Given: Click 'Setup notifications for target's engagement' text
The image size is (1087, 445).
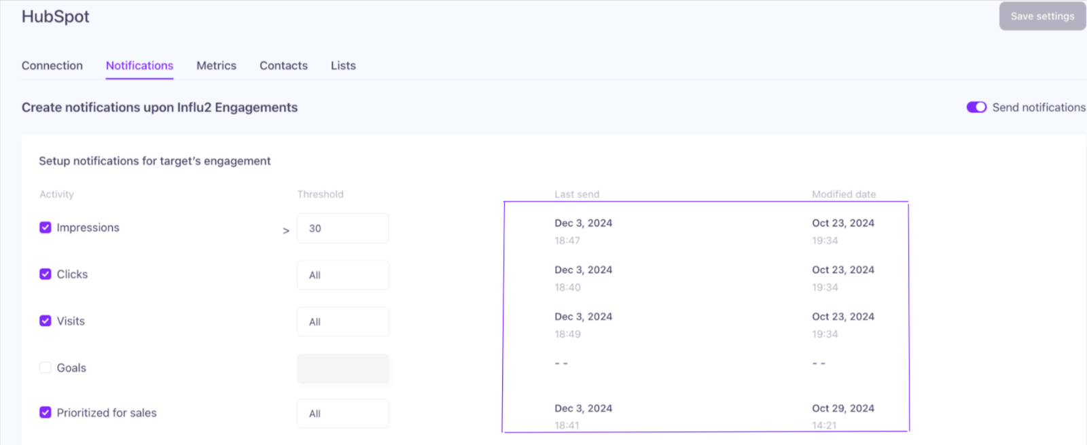Looking at the screenshot, I should pos(155,161).
